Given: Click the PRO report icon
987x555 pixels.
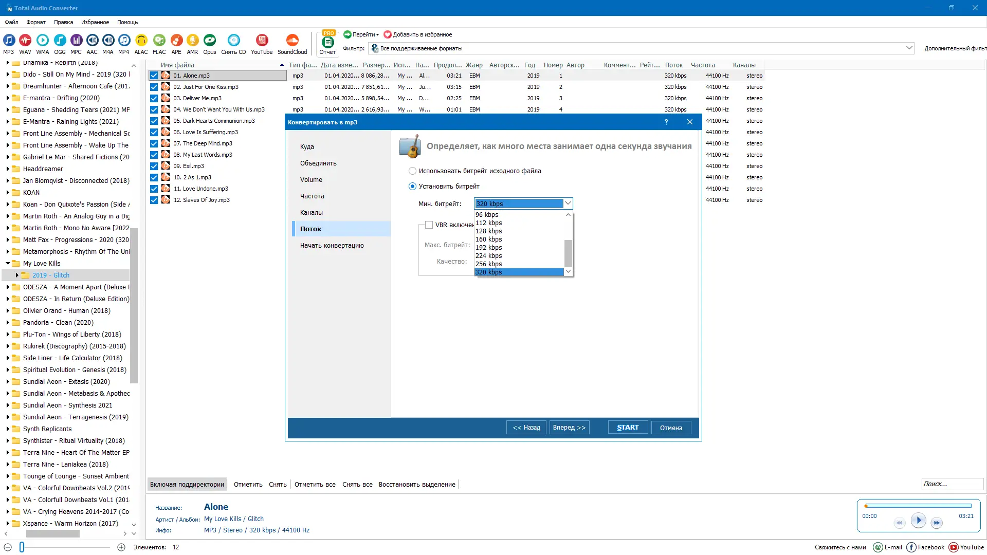Looking at the screenshot, I should [x=327, y=42].
